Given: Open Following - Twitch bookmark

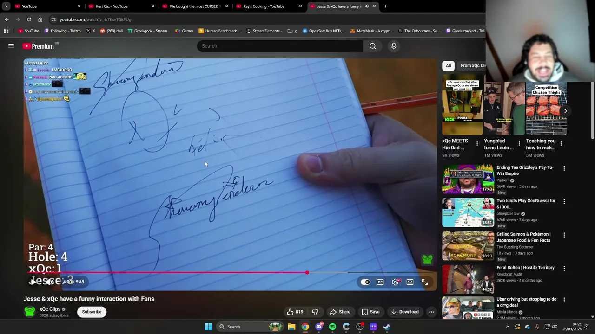Looking at the screenshot, I should click(62, 31).
